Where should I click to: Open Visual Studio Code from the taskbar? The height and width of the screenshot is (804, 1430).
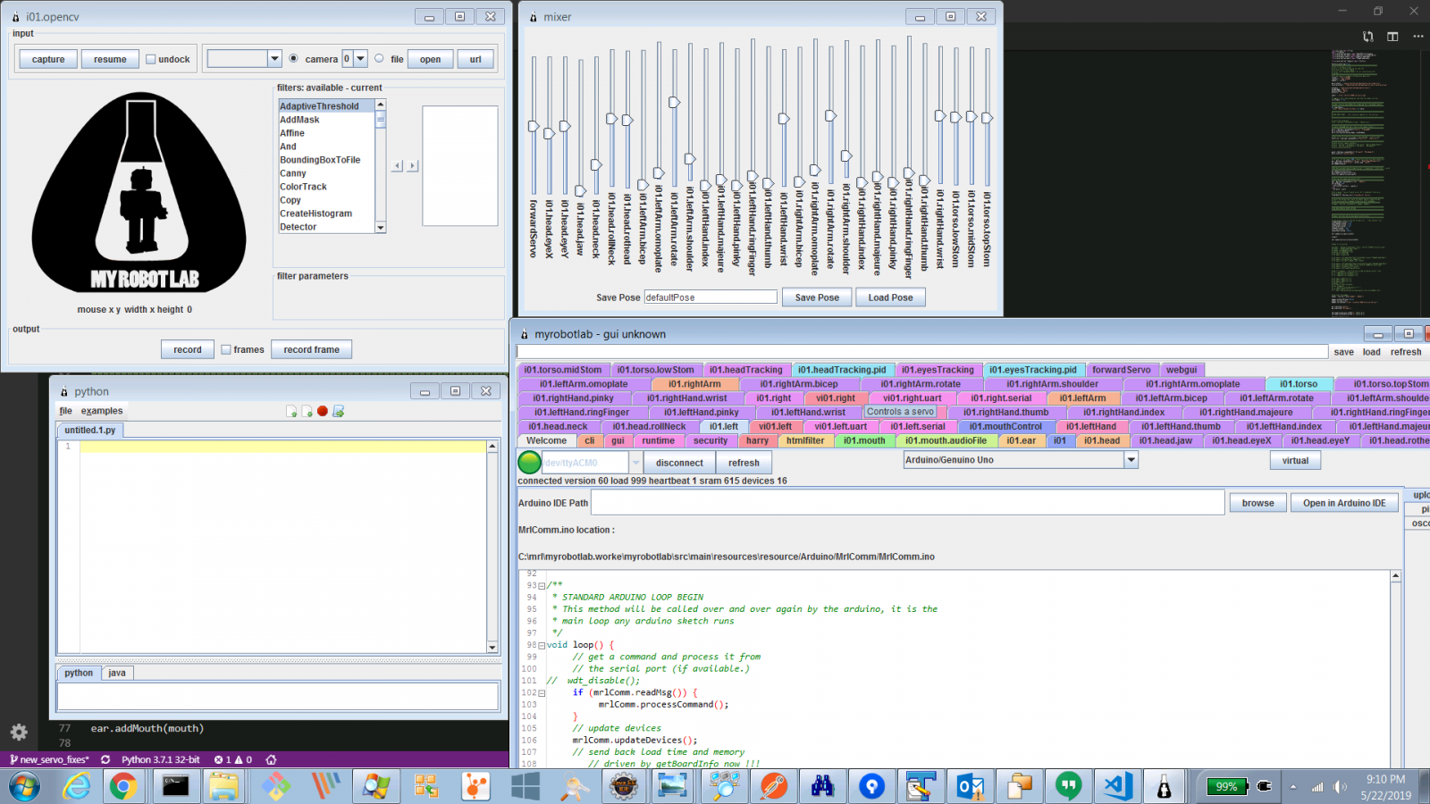(1117, 786)
